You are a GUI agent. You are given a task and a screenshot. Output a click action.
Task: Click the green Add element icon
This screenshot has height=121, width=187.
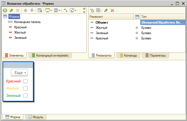5,10
